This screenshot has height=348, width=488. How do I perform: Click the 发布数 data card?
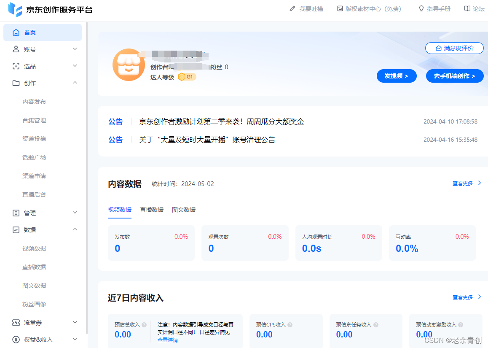click(x=151, y=243)
